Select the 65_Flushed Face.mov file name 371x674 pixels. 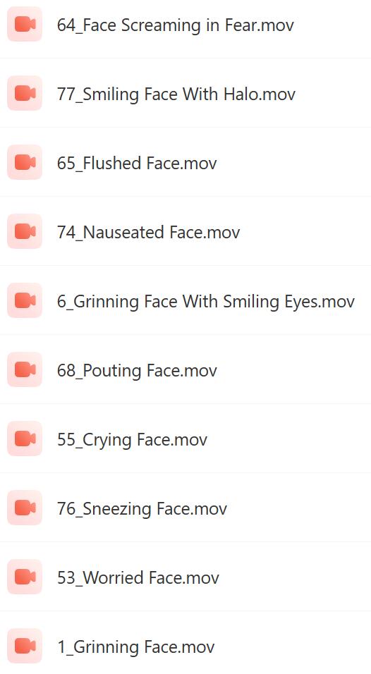(137, 164)
